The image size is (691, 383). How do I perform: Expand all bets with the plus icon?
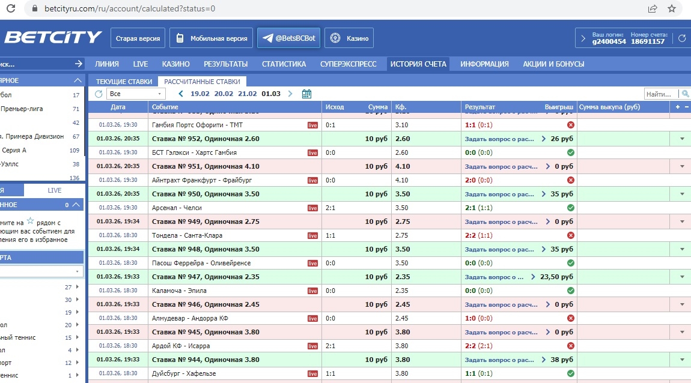point(678,107)
